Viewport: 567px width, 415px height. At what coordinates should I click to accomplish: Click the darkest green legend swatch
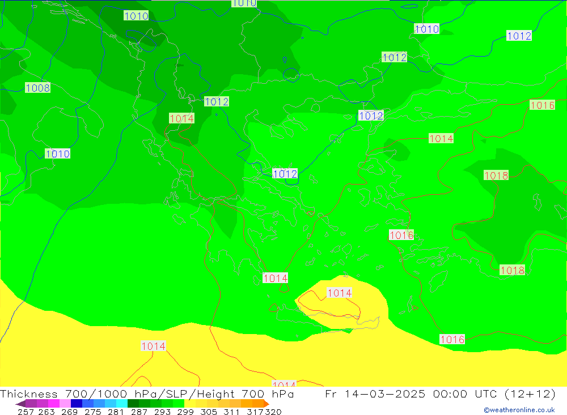(133, 404)
